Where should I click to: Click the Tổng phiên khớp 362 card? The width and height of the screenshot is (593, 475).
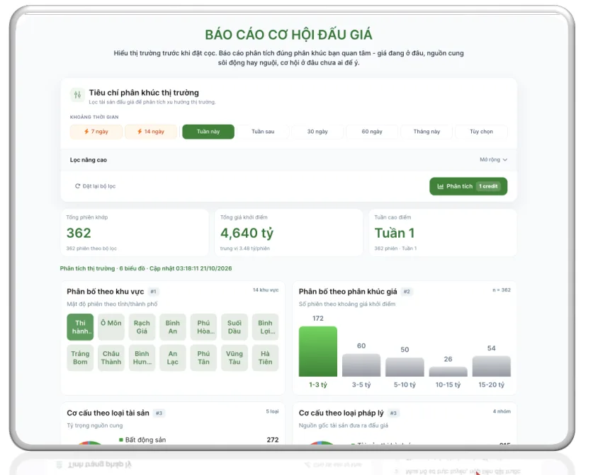point(135,233)
